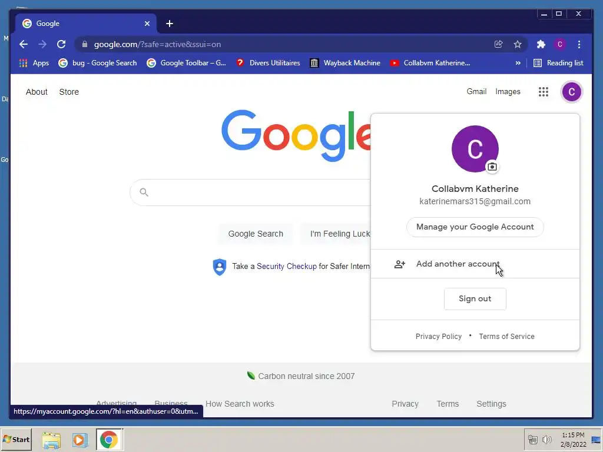Open footer Terms link
This screenshot has width=603, height=452.
(448, 404)
